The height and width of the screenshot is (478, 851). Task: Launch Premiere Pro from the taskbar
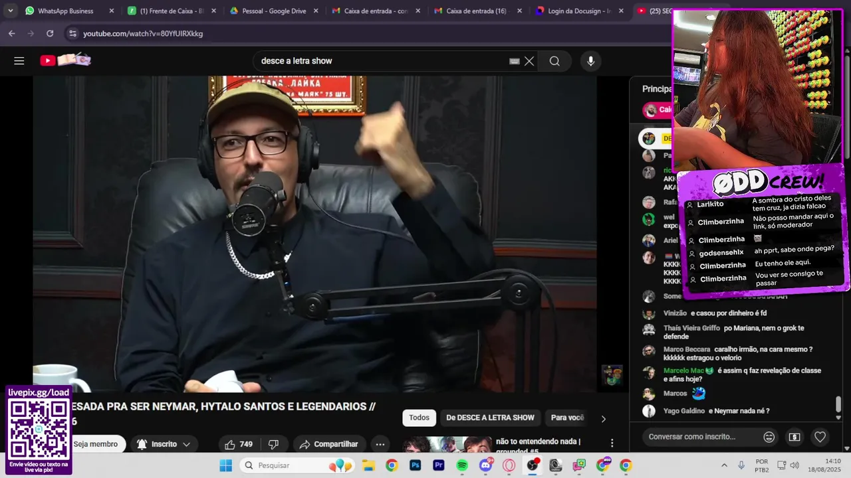(x=439, y=465)
